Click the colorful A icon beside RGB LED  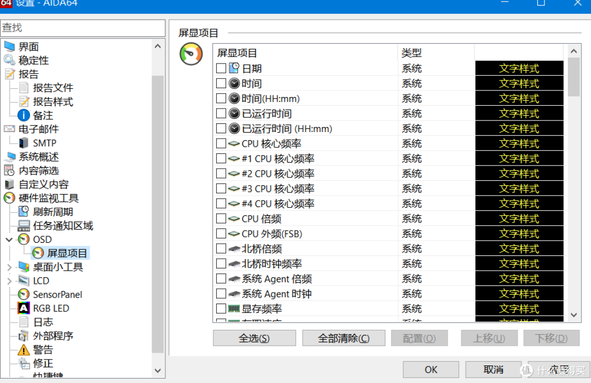coord(24,308)
